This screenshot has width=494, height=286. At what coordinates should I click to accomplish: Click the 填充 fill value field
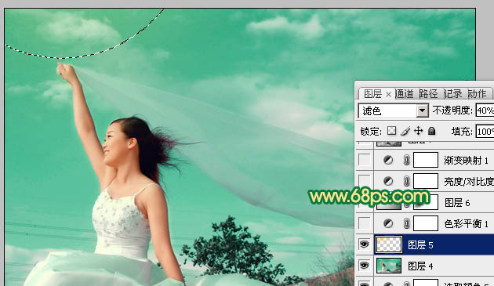(485, 132)
